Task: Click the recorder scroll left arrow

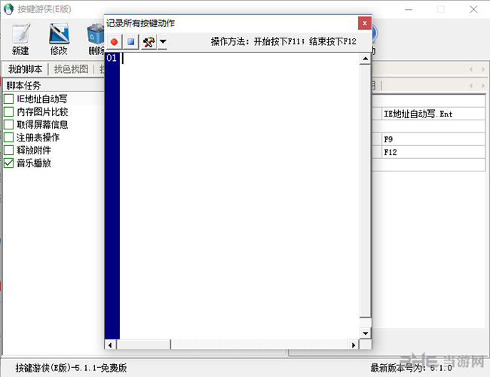Action: [110, 345]
